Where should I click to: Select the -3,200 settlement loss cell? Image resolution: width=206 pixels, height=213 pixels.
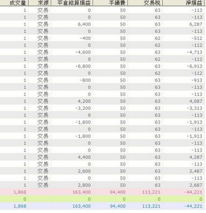(83, 108)
